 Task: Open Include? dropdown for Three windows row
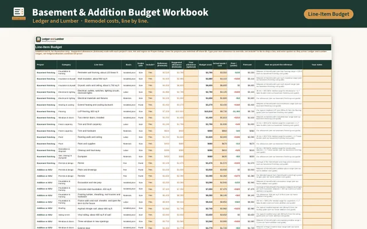point(150,222)
